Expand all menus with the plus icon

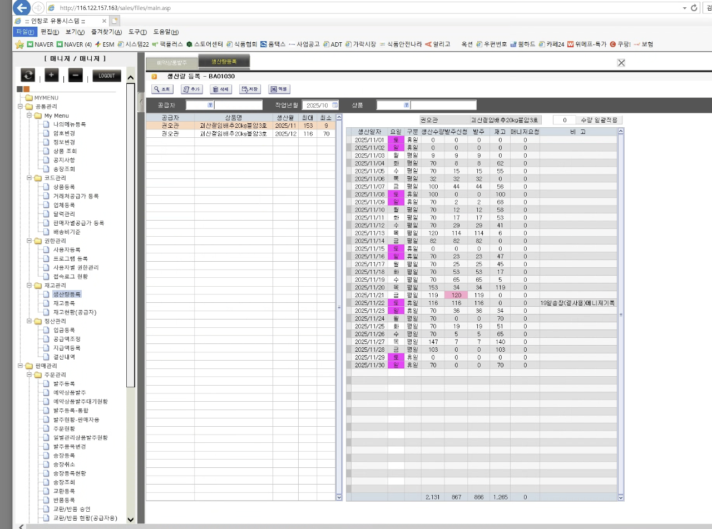52,76
